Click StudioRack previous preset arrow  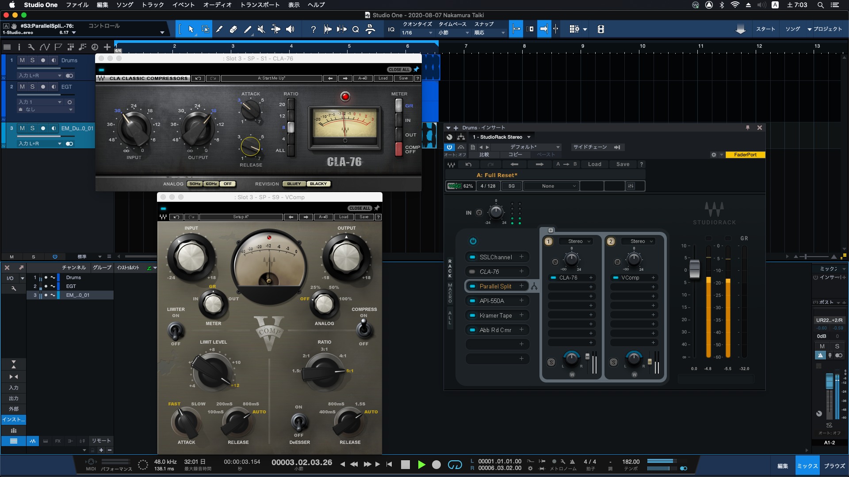point(514,164)
